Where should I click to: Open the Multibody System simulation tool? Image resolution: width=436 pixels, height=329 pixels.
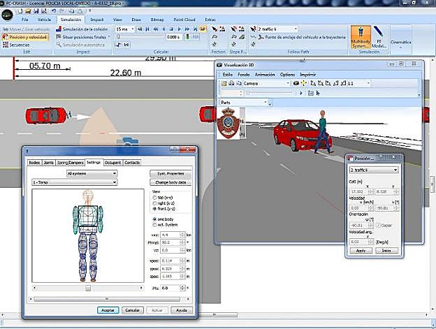pyautogui.click(x=360, y=36)
